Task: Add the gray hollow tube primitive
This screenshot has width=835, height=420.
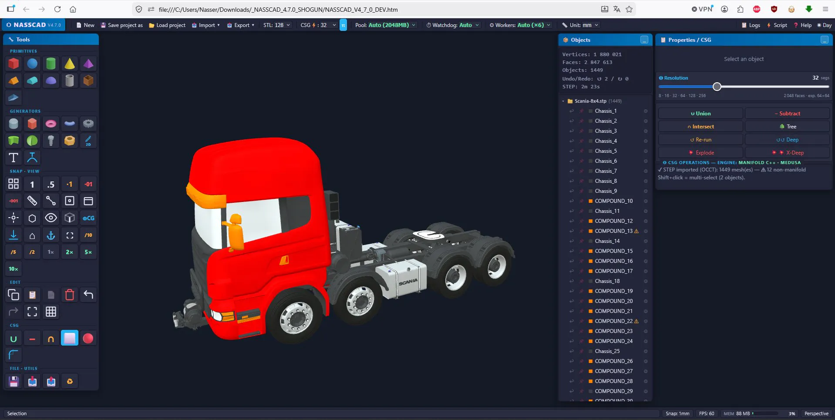Action: tap(70, 81)
